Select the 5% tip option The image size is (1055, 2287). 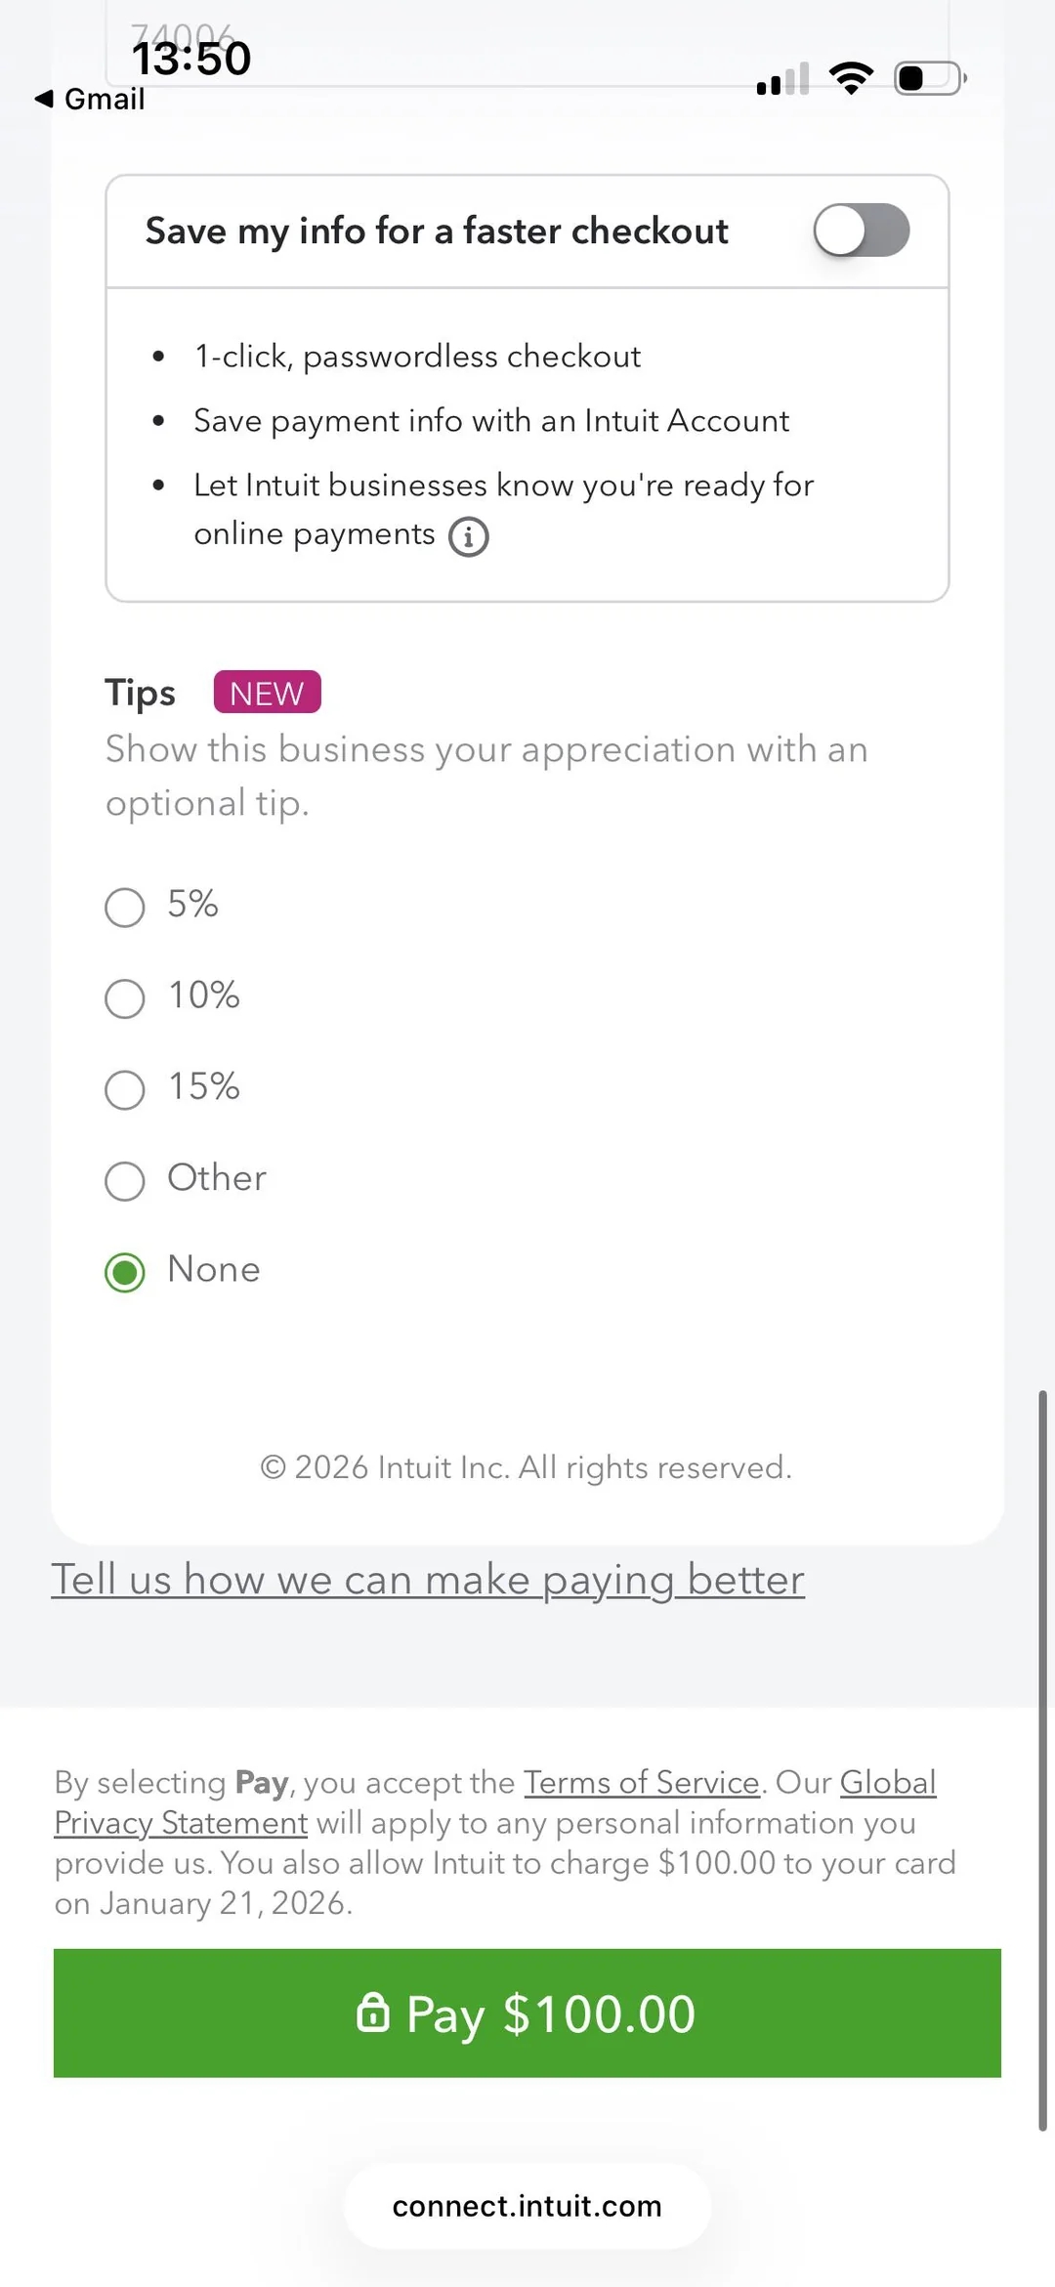point(125,907)
